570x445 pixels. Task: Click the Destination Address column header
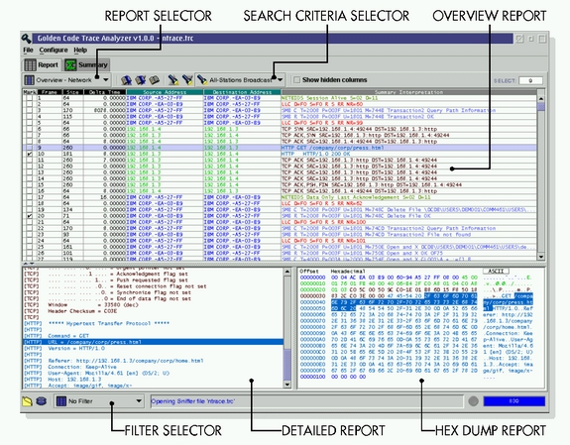click(242, 92)
